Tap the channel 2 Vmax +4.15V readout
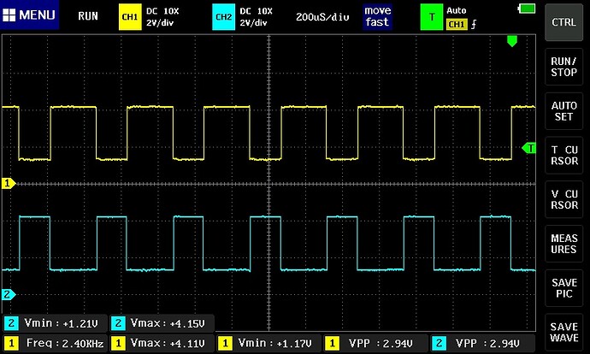The height and width of the screenshot is (354, 590). pyautogui.click(x=162, y=323)
